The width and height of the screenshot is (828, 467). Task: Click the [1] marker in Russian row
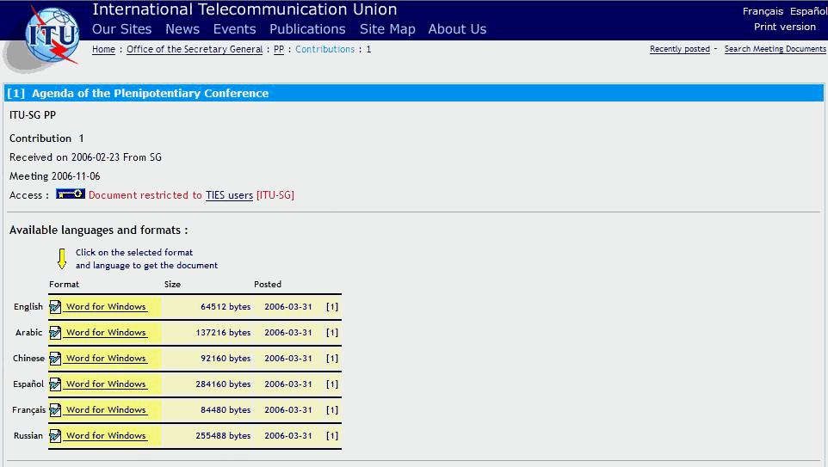pos(332,436)
